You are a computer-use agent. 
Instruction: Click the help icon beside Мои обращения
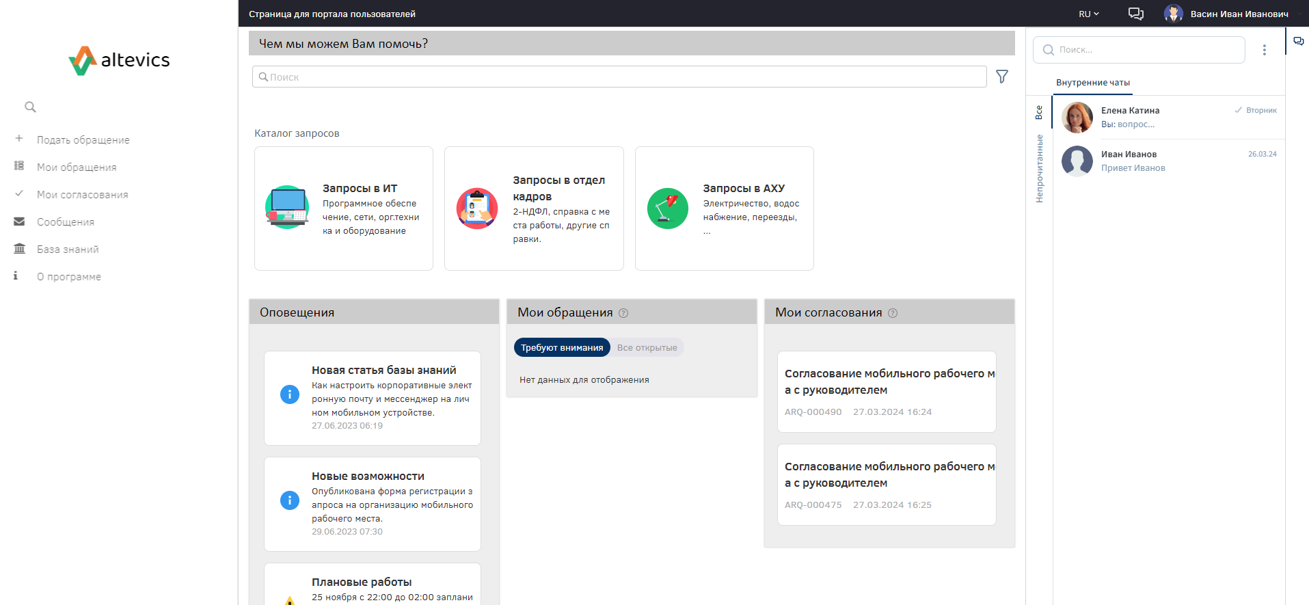[623, 313]
